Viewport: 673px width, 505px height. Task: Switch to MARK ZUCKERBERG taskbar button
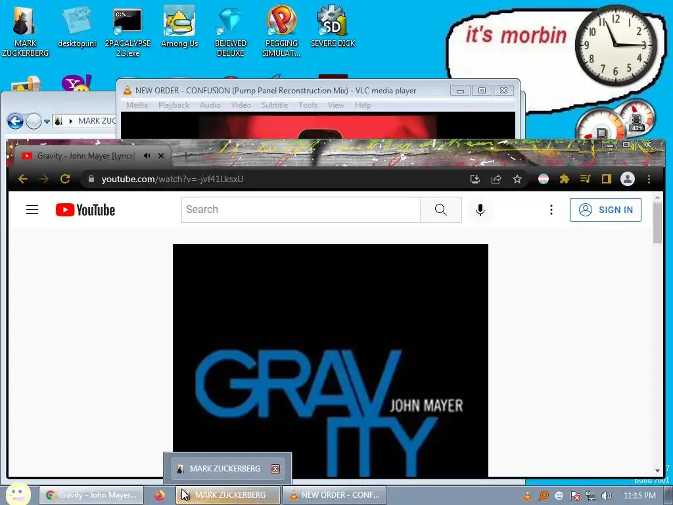[228, 494]
